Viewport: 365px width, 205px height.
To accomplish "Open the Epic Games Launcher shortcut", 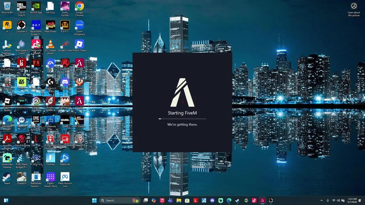I will point(36,123).
